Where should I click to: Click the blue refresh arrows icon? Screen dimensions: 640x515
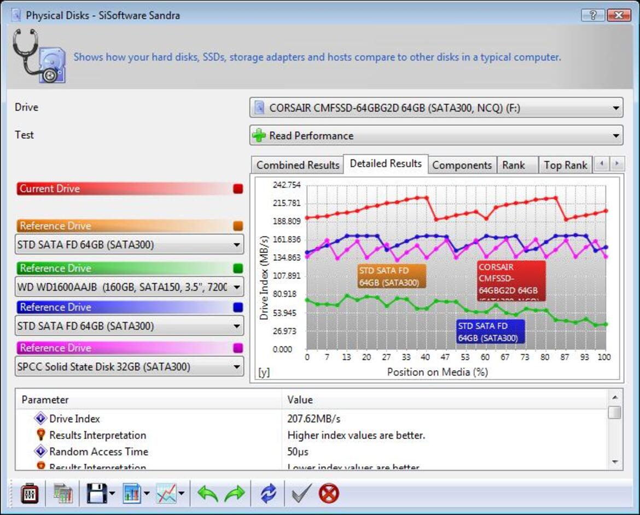click(268, 494)
